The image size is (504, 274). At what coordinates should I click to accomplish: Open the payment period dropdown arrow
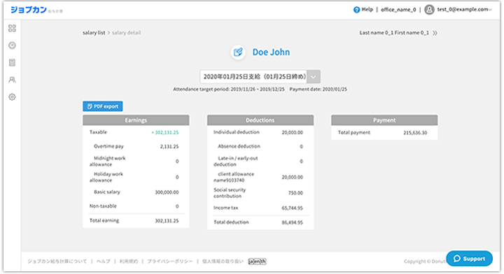point(314,77)
